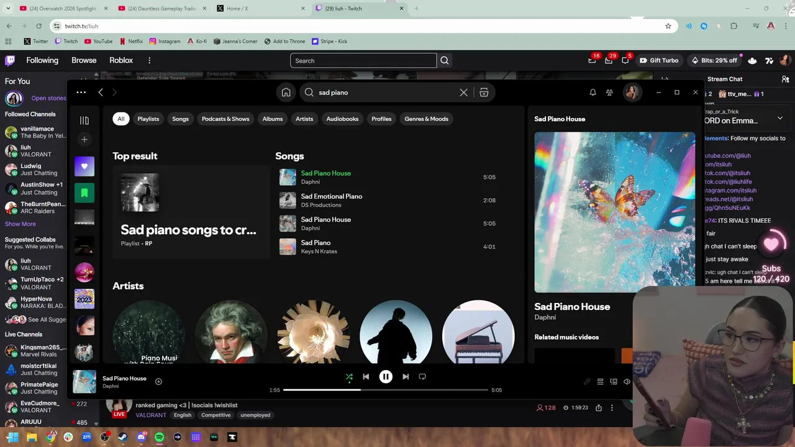The height and width of the screenshot is (447, 795).
Task: Open the Beethoven artist portrait
Action: pyautogui.click(x=231, y=332)
